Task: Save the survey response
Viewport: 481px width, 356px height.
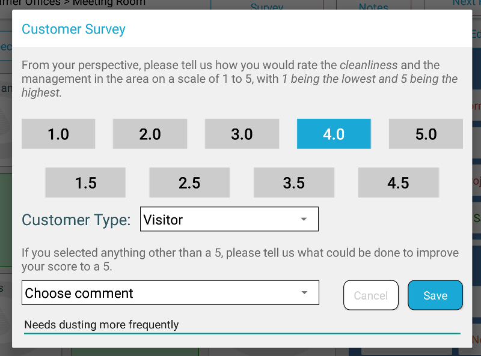Action: (435, 295)
